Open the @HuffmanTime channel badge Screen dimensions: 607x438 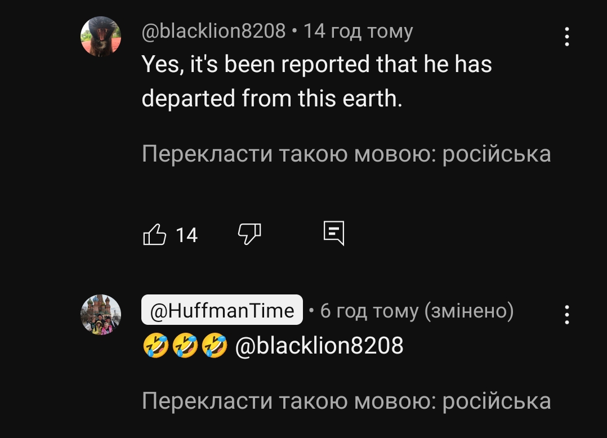point(222,310)
